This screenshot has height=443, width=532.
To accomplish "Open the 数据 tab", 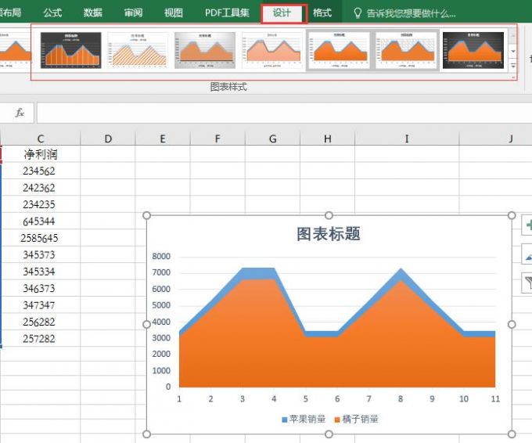I will click(93, 13).
